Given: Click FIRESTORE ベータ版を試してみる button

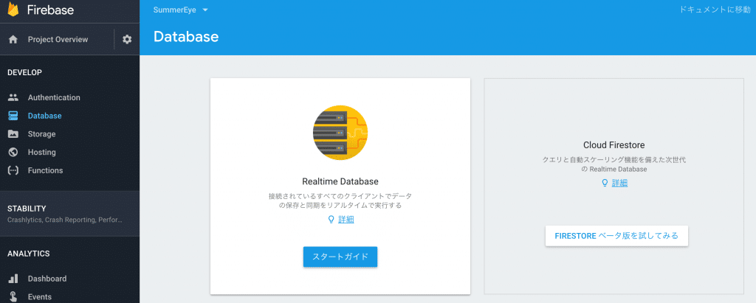Looking at the screenshot, I should pyautogui.click(x=616, y=236).
